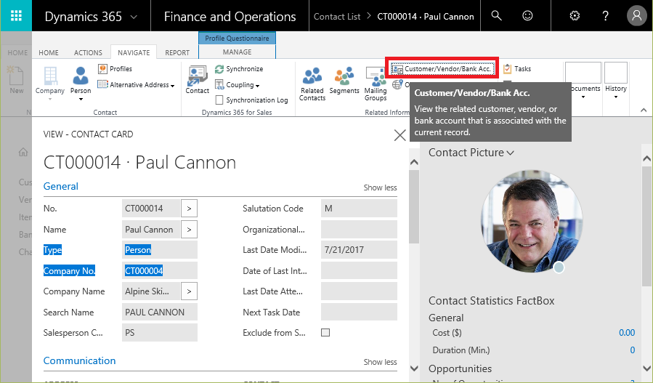Image resolution: width=653 pixels, height=383 pixels.
Task: Click the highlighted Type value Person
Action: point(138,250)
